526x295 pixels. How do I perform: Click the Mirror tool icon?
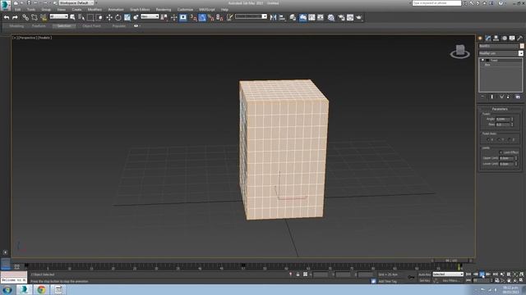273,17
